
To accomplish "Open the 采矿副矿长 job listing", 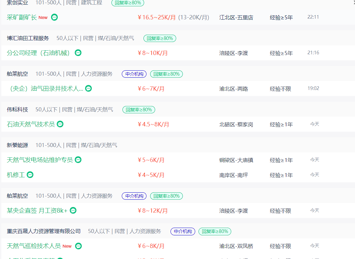I will 22,17.
